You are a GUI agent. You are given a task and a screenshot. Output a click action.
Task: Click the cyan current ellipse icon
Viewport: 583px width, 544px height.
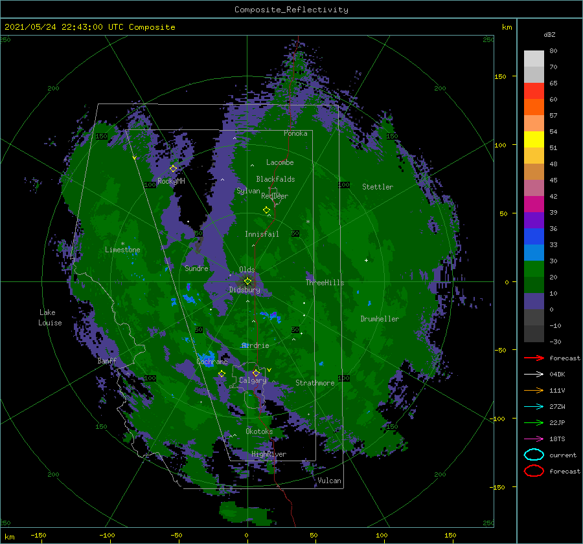point(534,455)
